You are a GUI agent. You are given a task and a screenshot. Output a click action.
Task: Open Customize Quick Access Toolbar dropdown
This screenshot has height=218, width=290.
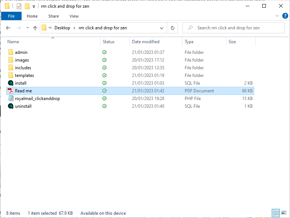pos(34,7)
